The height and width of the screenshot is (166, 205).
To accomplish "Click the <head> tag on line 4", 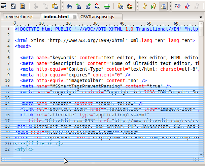I will click(23, 46).
